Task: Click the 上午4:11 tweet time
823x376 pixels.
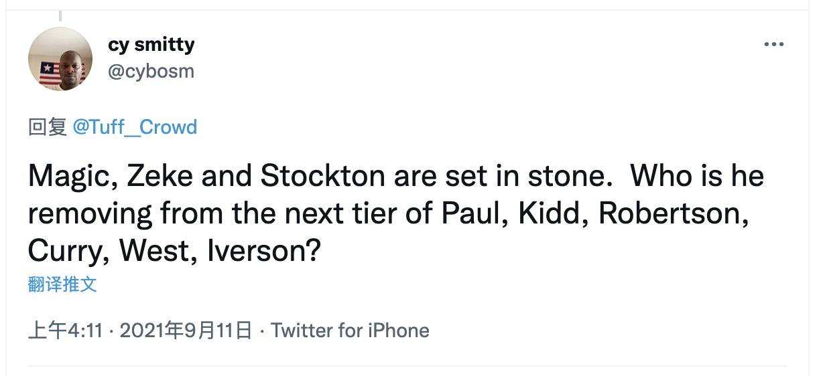Action: (64, 331)
